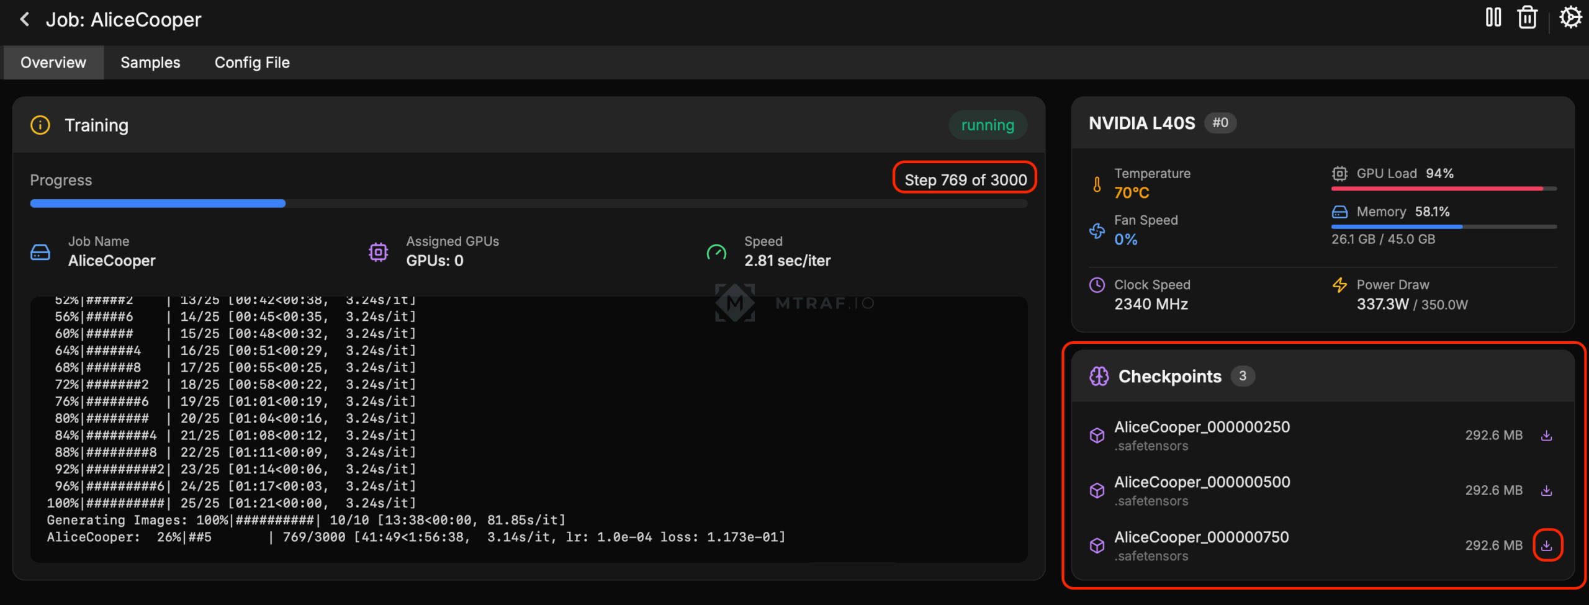Click the Assigned GPUs chip icon
1589x605 pixels.
click(x=378, y=252)
